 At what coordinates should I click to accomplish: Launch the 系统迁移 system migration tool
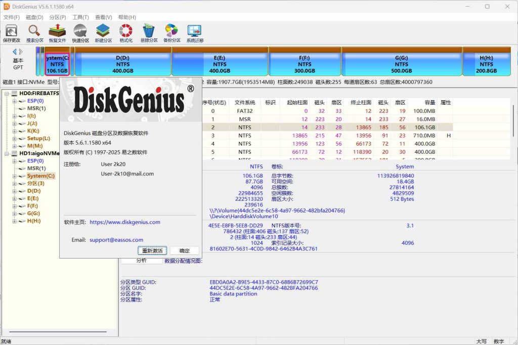tap(195, 33)
